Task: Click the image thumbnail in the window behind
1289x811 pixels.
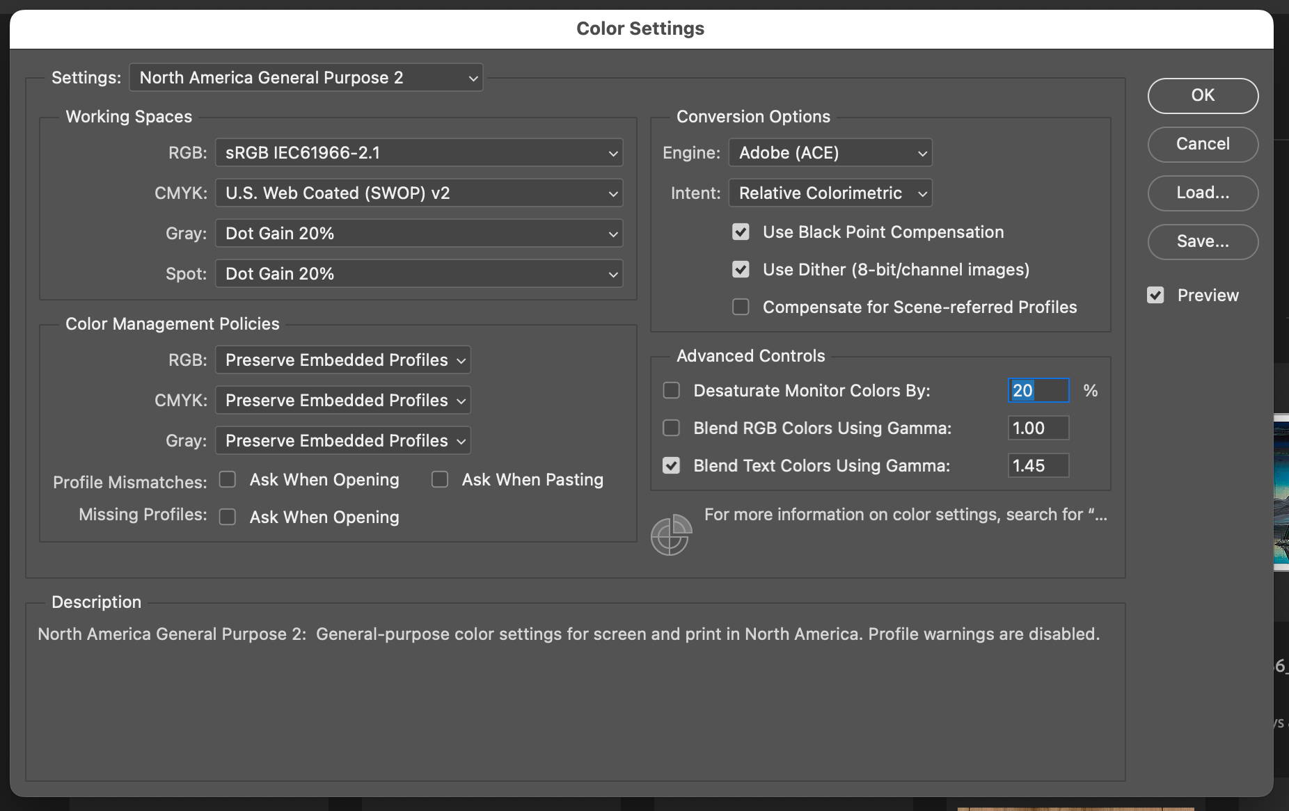Action: pos(1281,492)
